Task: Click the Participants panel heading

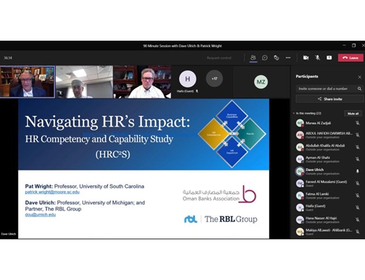Action: point(307,77)
